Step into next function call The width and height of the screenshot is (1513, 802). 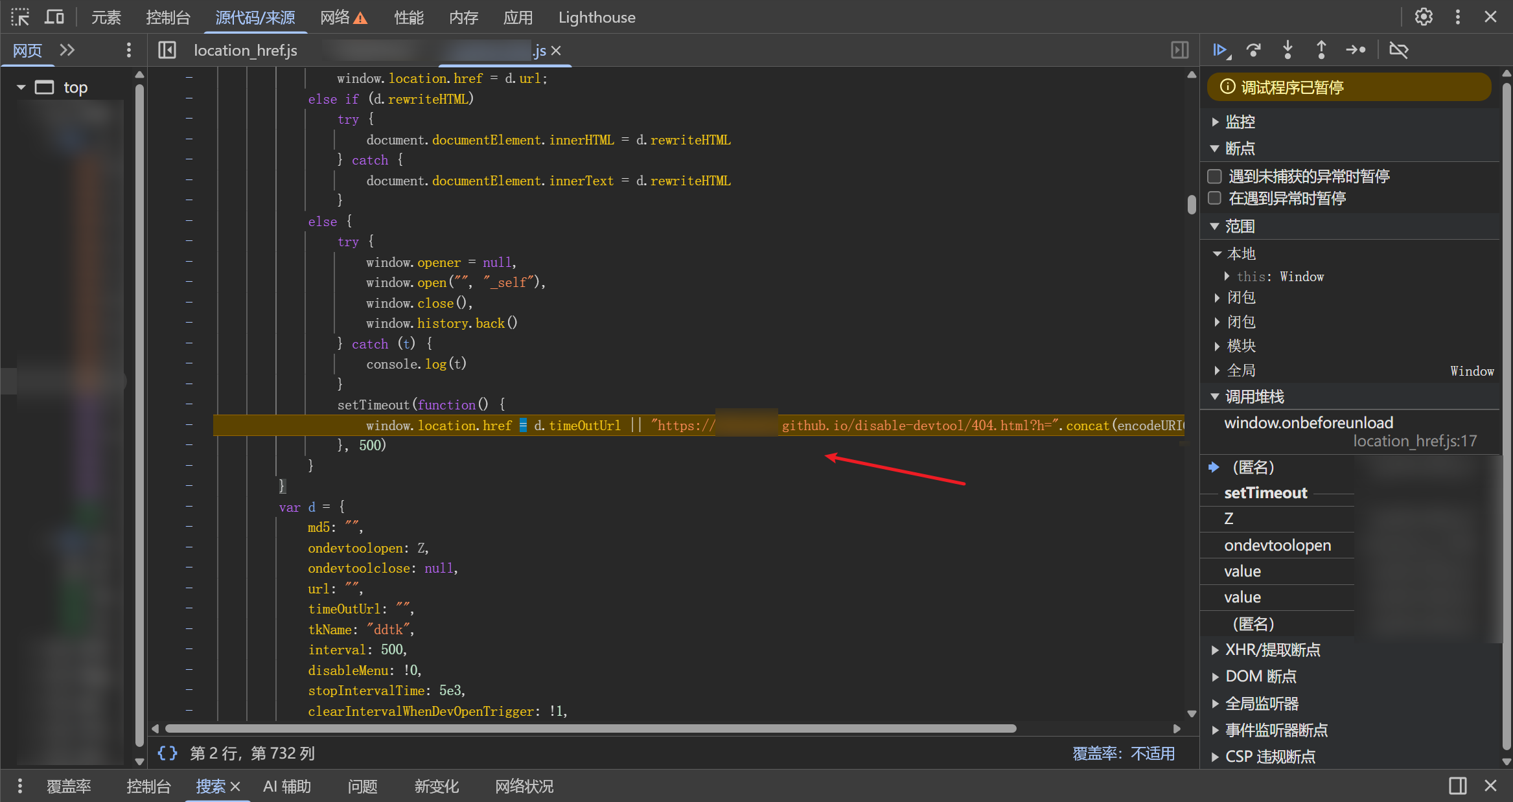tap(1288, 50)
